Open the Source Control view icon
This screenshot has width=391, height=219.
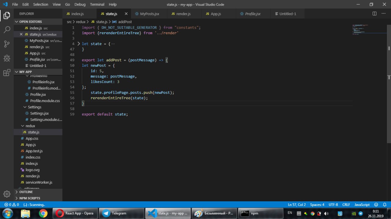[x=7, y=44]
